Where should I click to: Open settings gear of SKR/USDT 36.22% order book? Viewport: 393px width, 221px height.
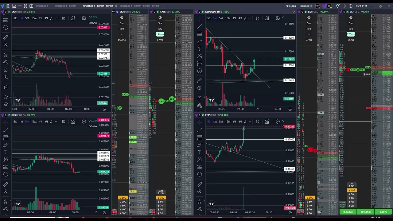click(x=122, y=17)
